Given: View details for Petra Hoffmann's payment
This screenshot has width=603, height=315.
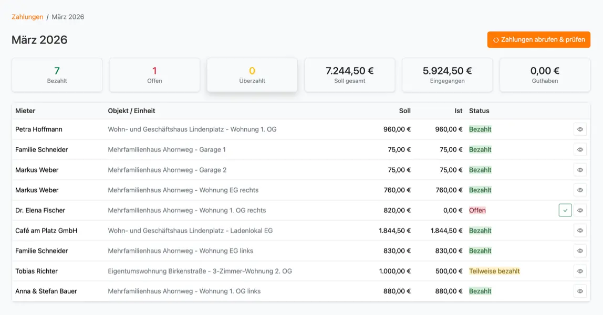Looking at the screenshot, I should 580,129.
